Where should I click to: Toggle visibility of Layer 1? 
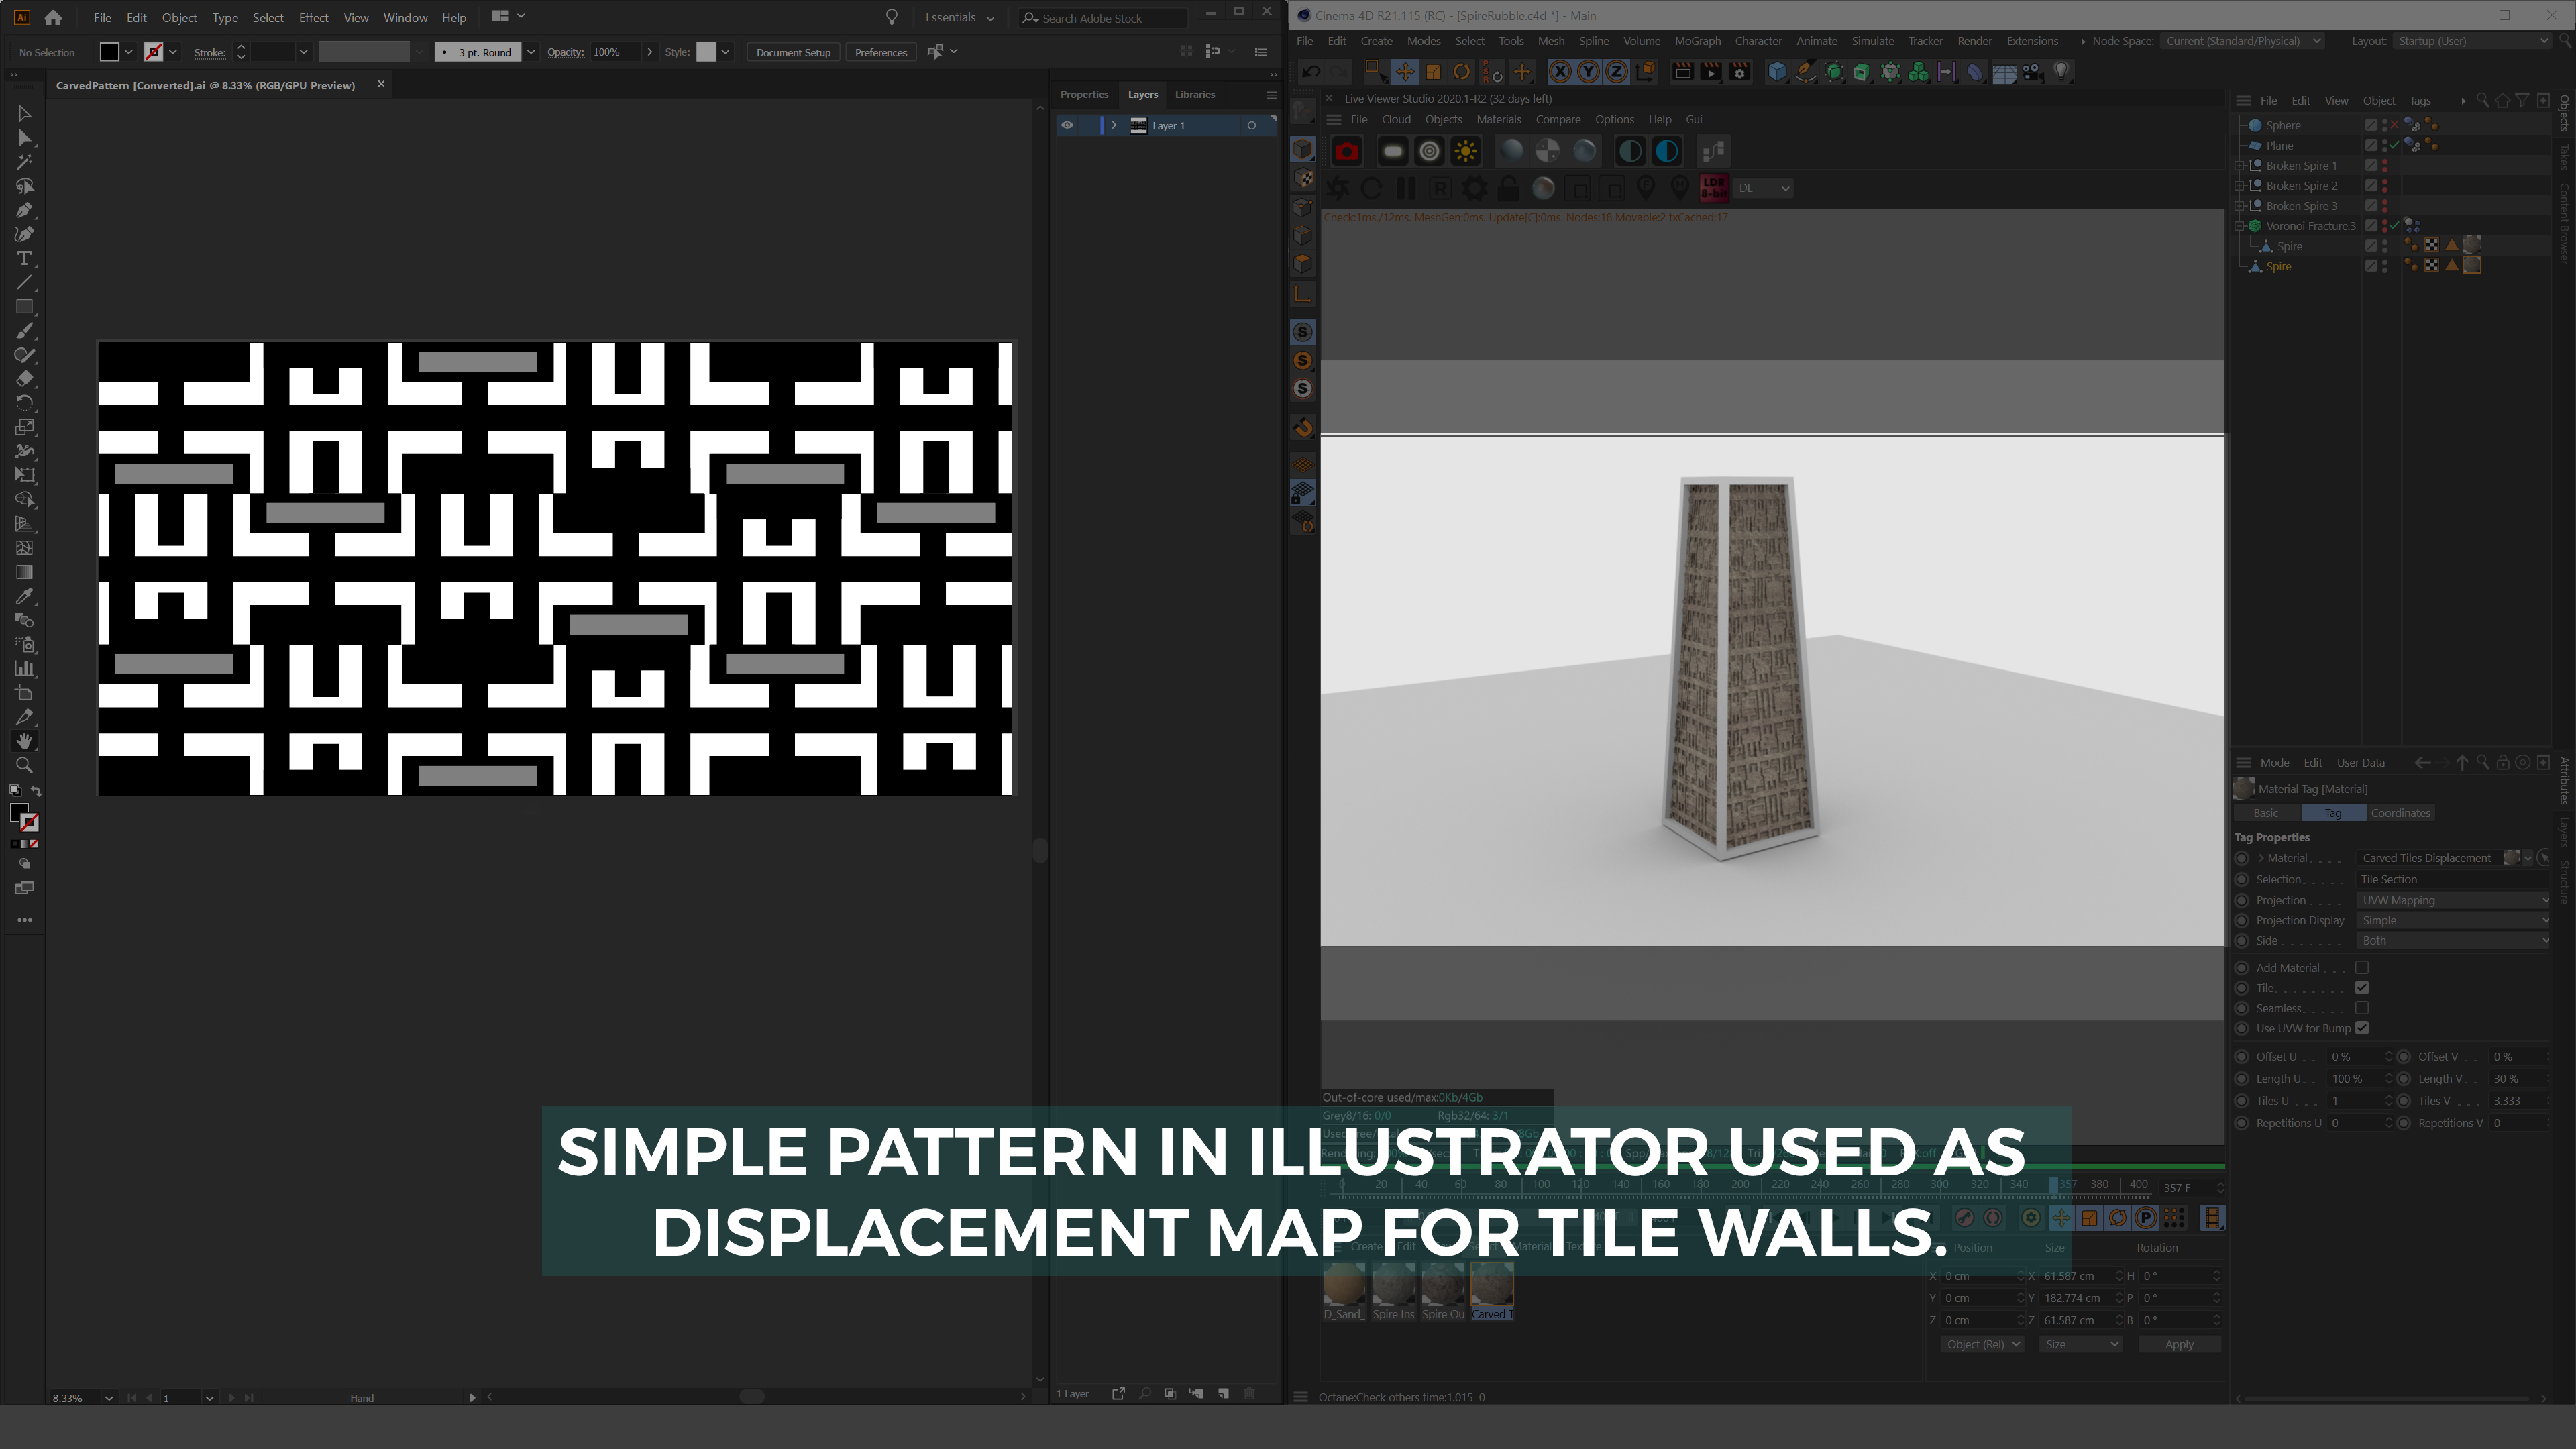(x=1067, y=125)
